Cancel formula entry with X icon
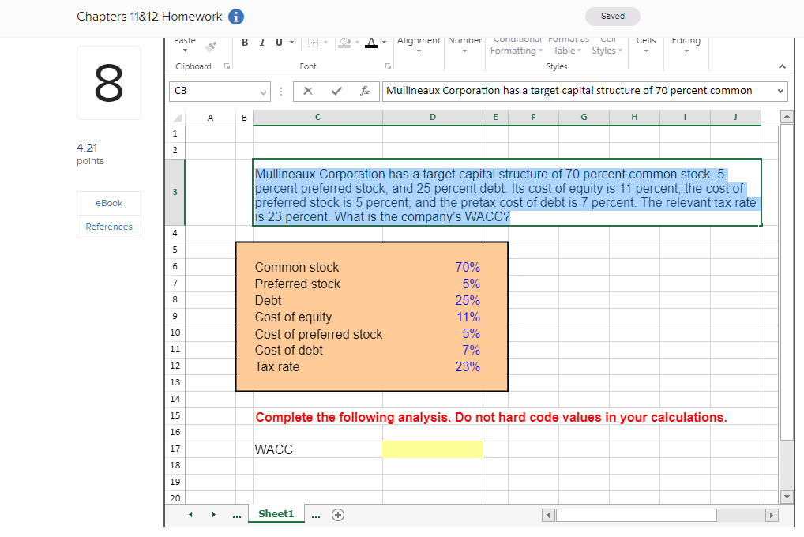The height and width of the screenshot is (537, 804). coord(308,92)
